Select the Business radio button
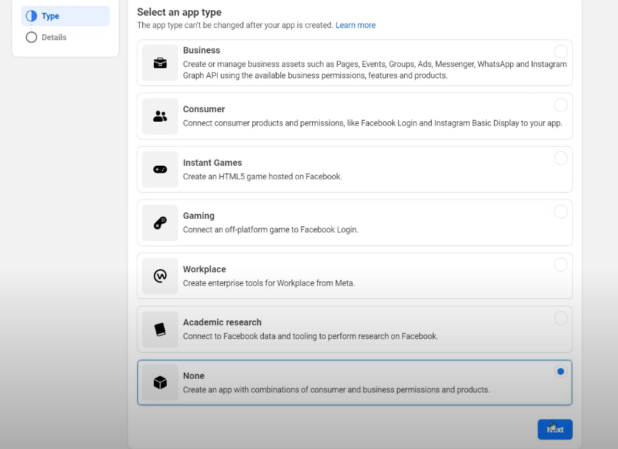The height and width of the screenshot is (449, 618). (561, 52)
